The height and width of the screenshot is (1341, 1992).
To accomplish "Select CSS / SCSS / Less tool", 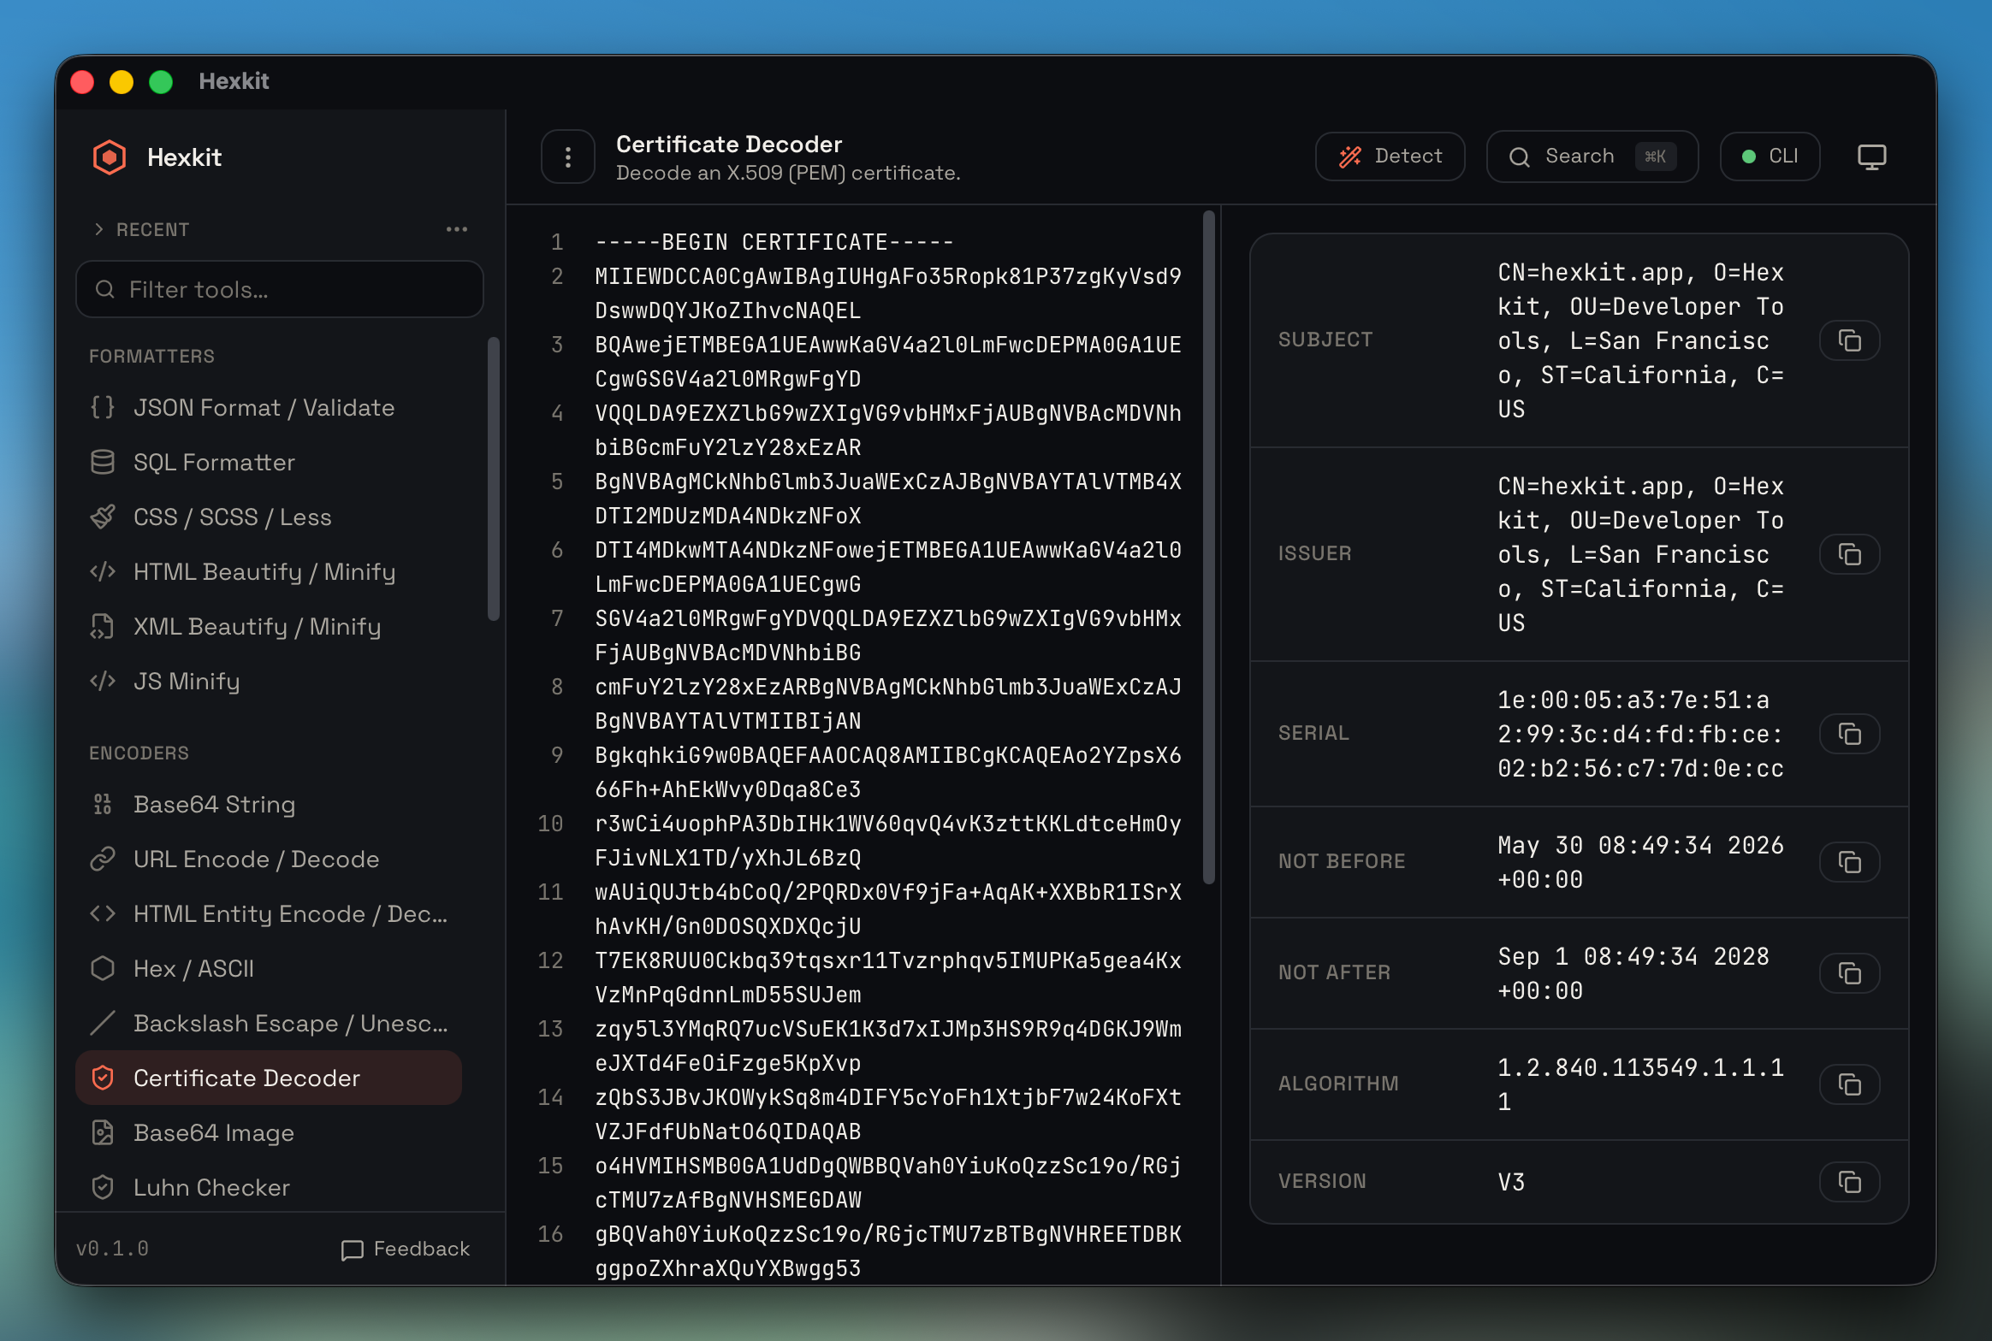I will (x=269, y=517).
